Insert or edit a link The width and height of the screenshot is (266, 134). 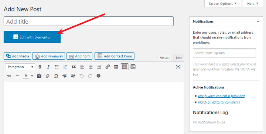(108, 67)
